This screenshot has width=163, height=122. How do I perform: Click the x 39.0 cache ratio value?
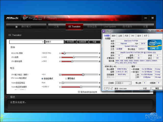(44, 61)
